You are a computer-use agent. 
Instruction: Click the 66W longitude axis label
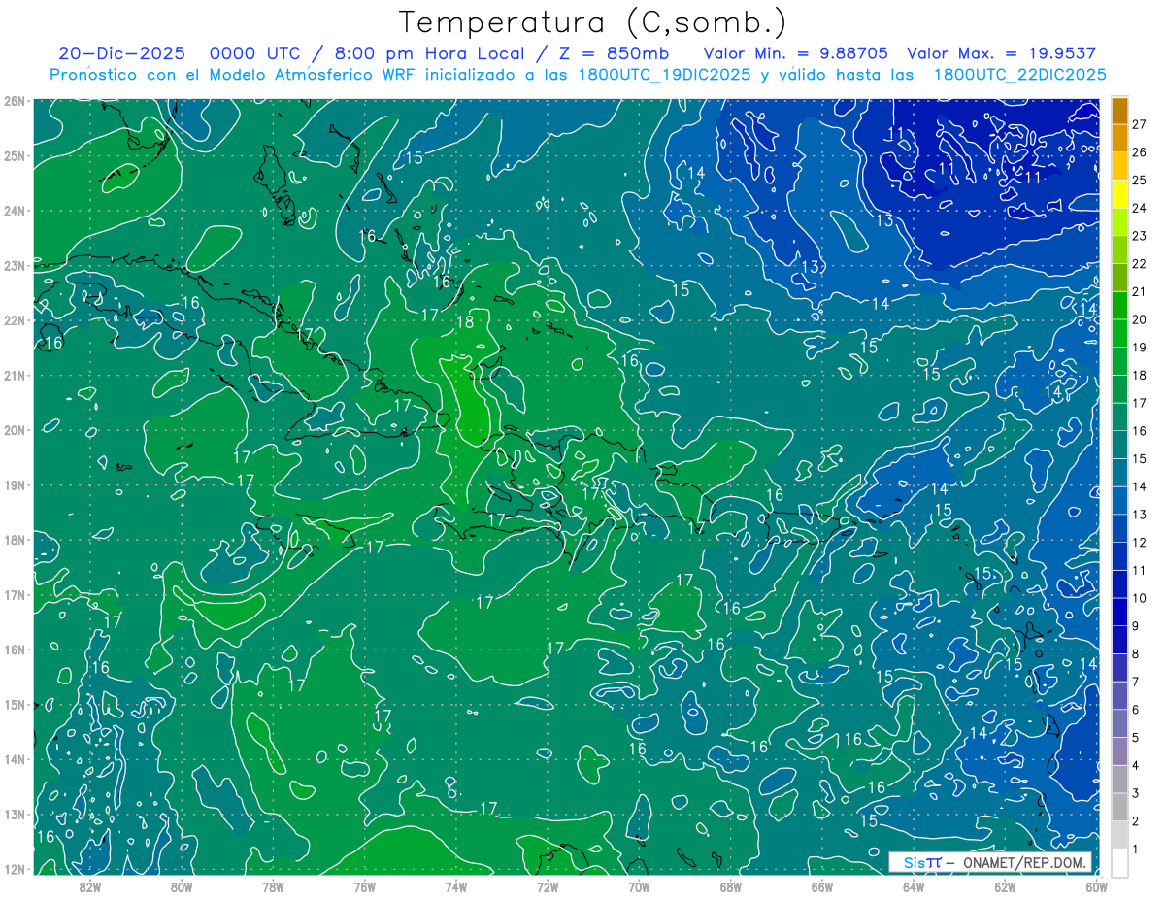[822, 886]
